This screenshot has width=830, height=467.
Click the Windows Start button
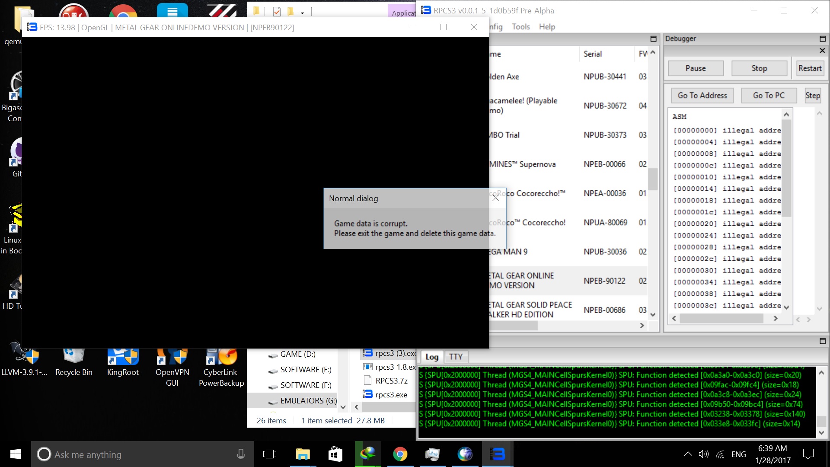click(x=16, y=454)
